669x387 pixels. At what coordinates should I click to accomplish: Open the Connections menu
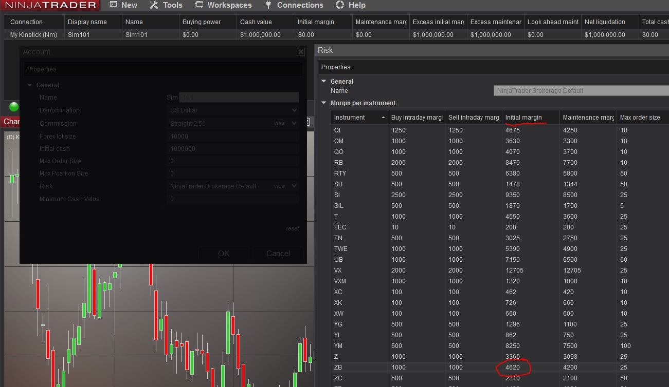294,5
